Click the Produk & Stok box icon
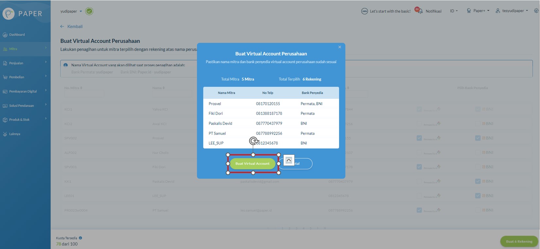The width and height of the screenshot is (540, 249). pyautogui.click(x=5, y=120)
